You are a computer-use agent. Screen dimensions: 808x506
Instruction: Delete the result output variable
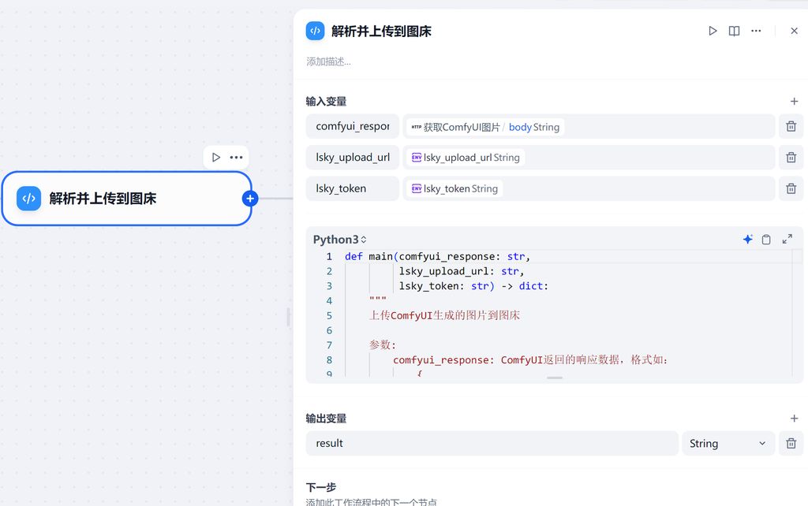click(x=791, y=444)
